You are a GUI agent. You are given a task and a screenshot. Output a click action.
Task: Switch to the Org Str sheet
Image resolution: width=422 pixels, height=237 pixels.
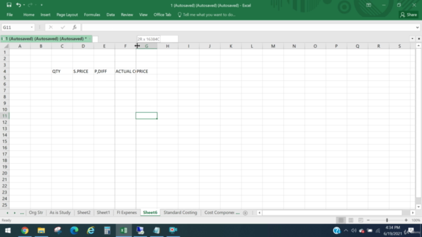pos(36,213)
